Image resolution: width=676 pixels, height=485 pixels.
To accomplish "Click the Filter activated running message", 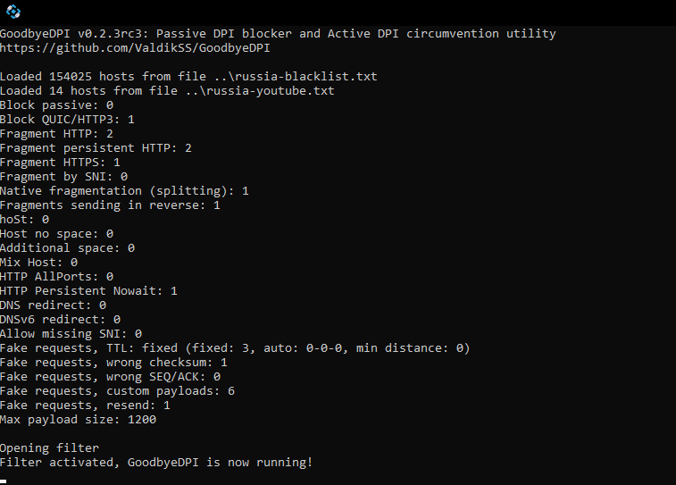I will (x=156, y=462).
